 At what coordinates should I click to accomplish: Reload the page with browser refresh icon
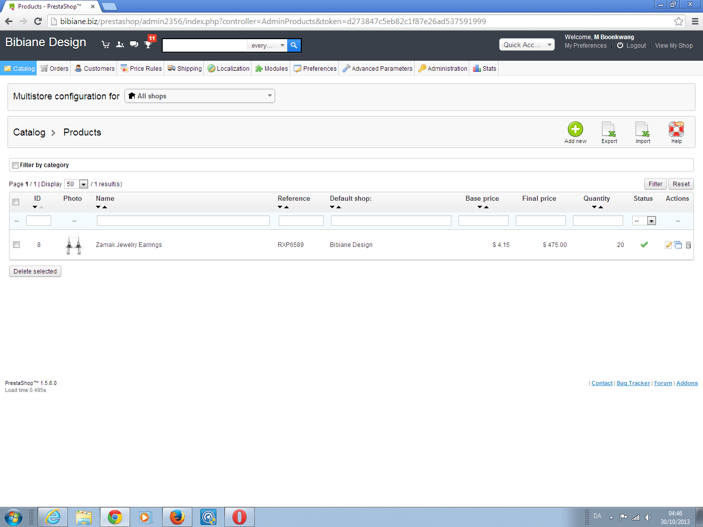pyautogui.click(x=38, y=21)
